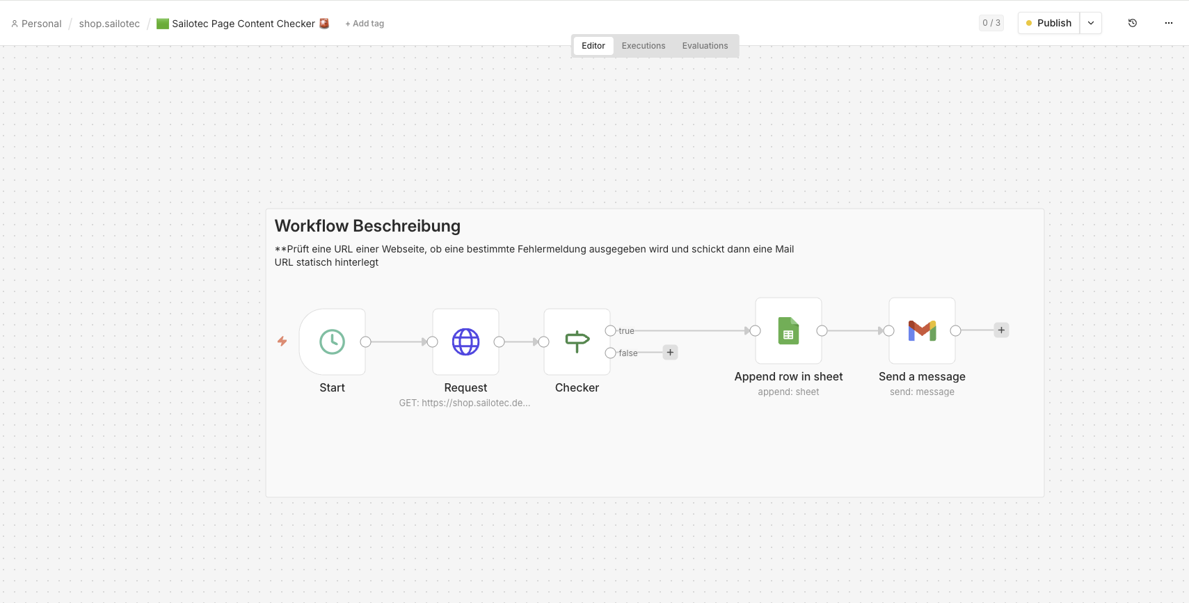Viewport: 1189px width, 603px height.
Task: Go to the Personal project breadcrumb
Action: (x=36, y=24)
